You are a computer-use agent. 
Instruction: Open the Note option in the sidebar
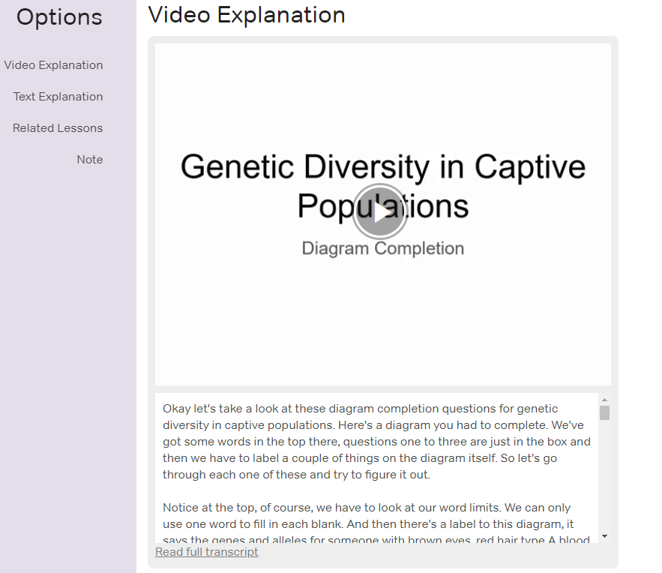[x=89, y=160]
